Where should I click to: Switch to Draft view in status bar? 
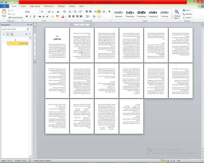point(174,161)
